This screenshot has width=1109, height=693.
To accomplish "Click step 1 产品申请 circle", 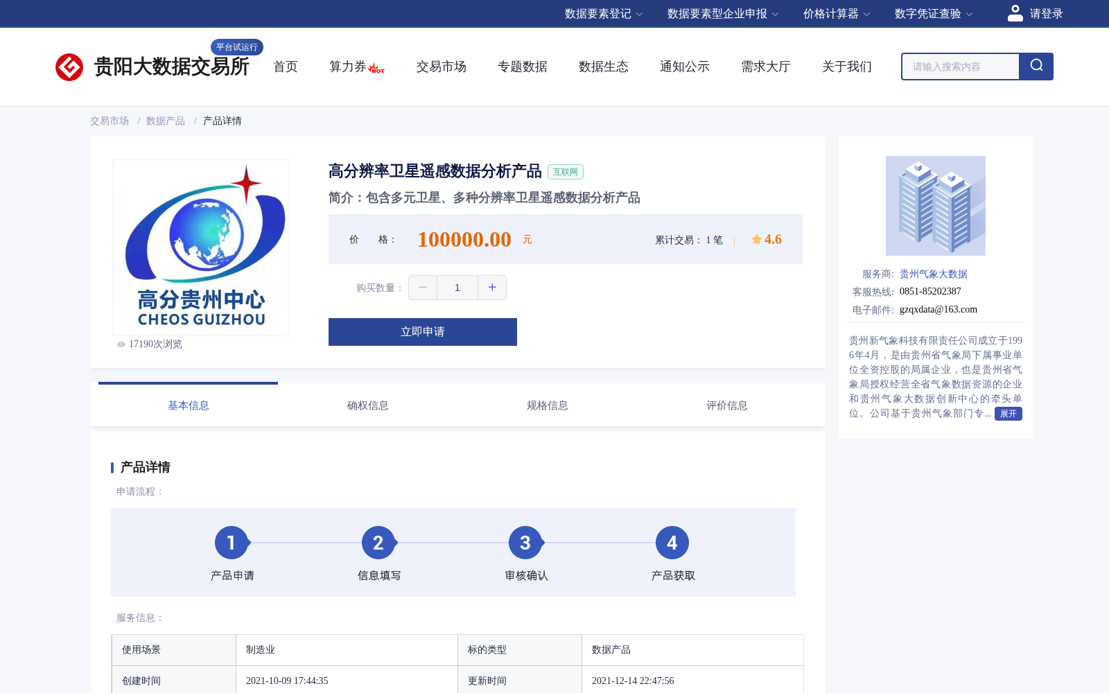I will [x=232, y=543].
